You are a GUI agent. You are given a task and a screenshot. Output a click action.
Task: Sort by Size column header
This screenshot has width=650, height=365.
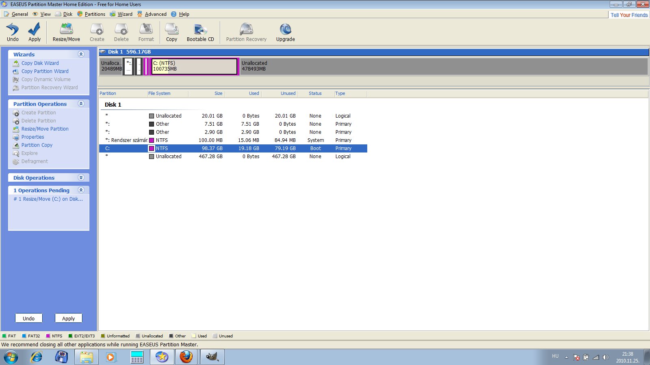(206, 93)
